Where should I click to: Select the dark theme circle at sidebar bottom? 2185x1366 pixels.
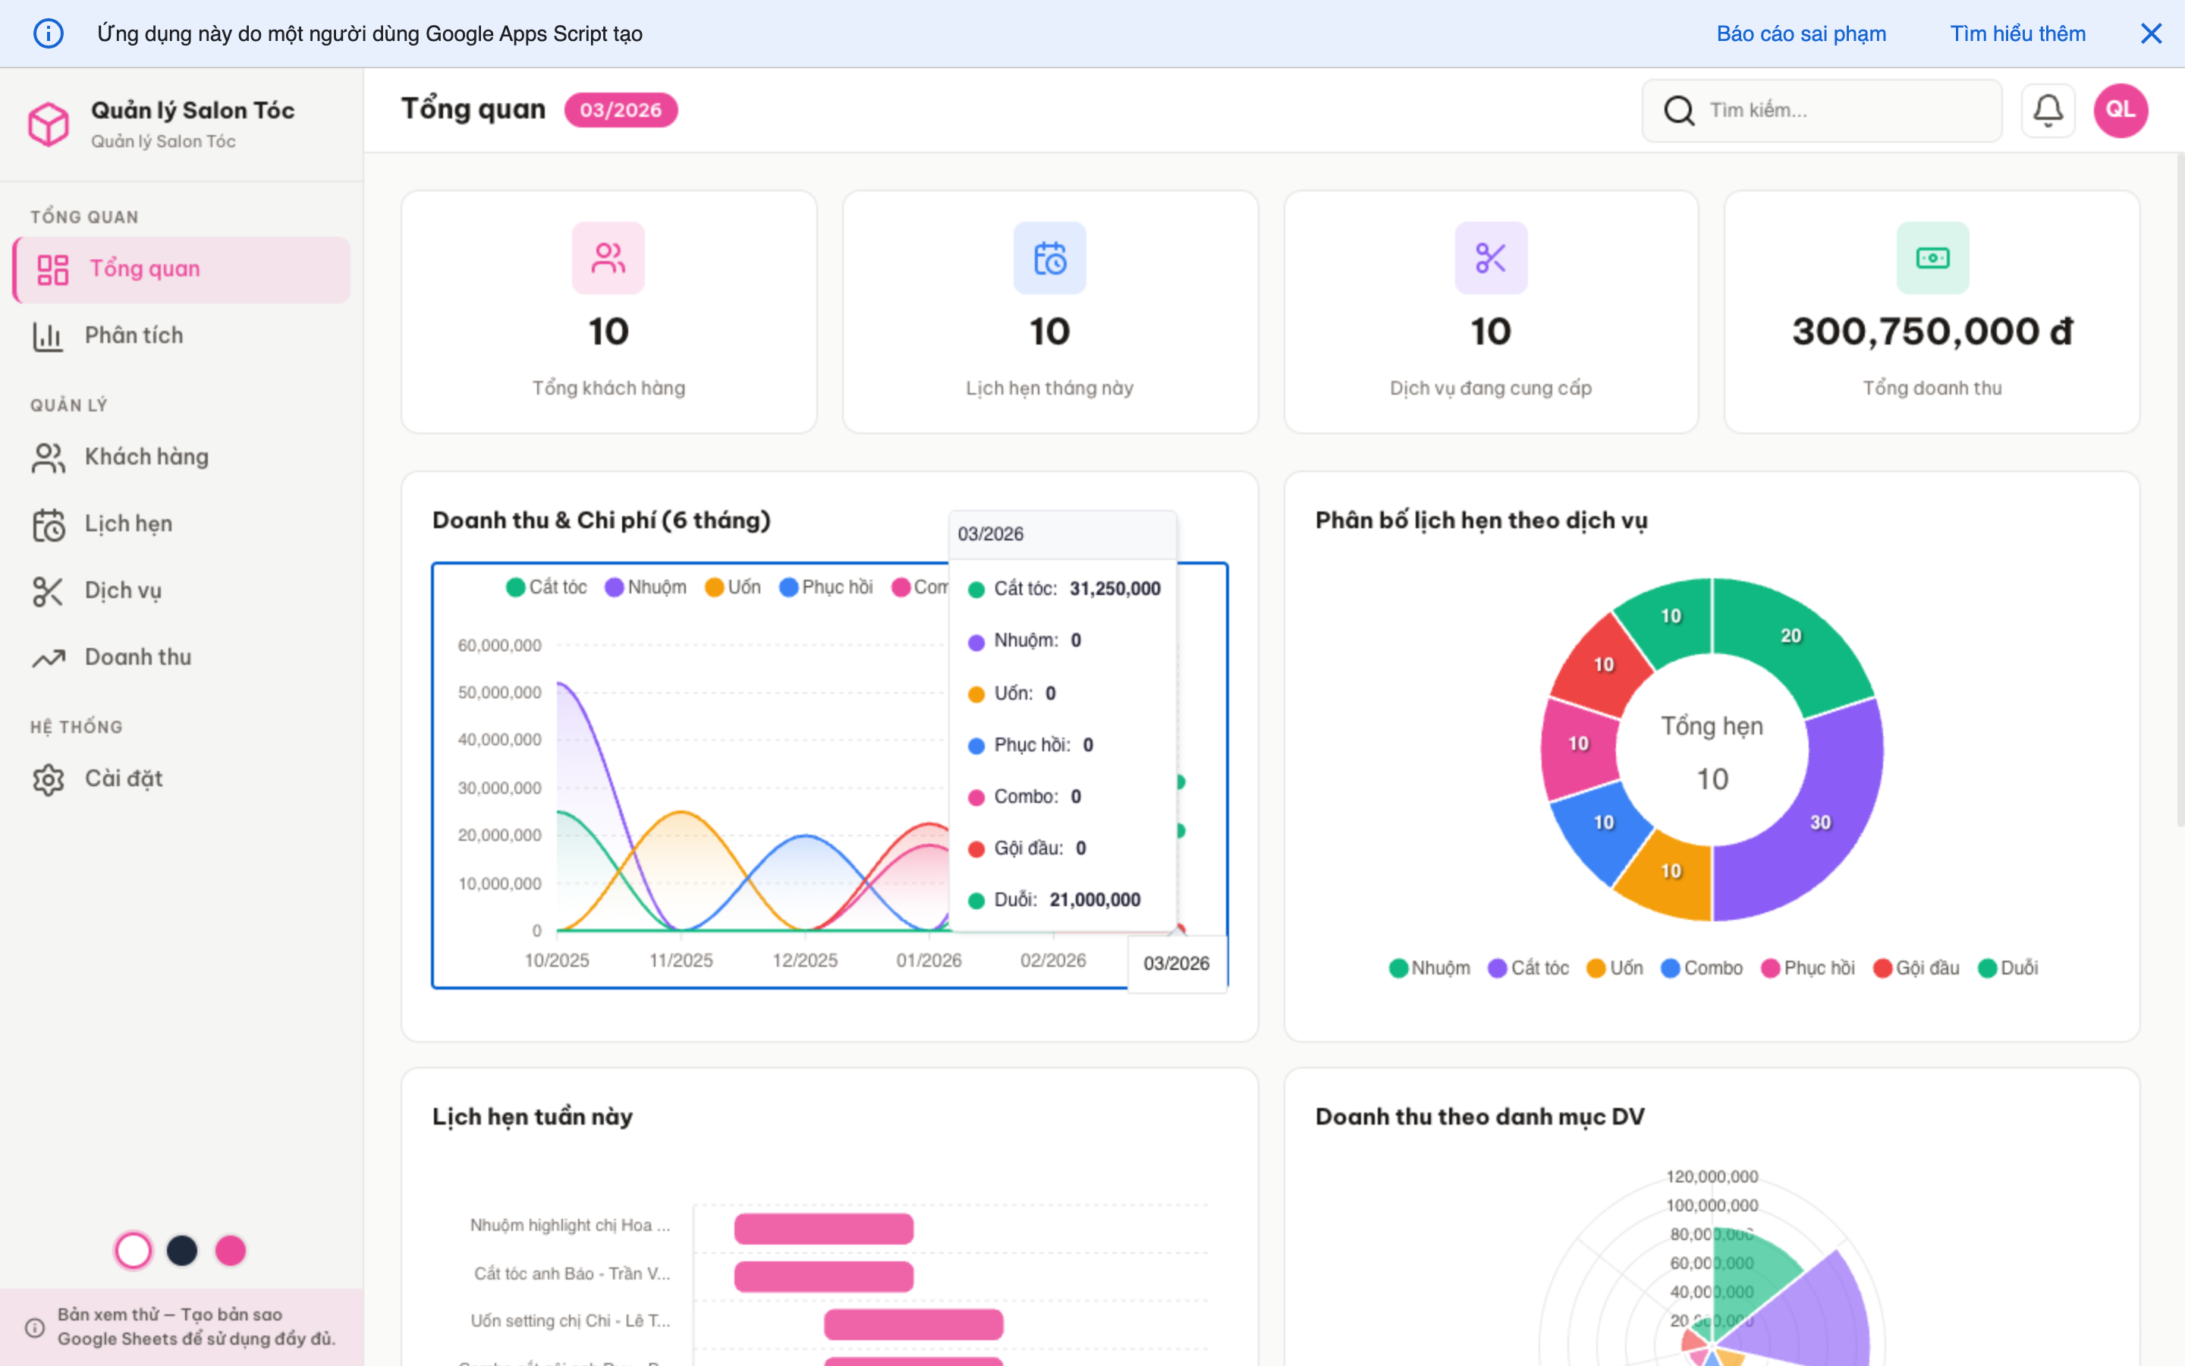pyautogui.click(x=182, y=1251)
